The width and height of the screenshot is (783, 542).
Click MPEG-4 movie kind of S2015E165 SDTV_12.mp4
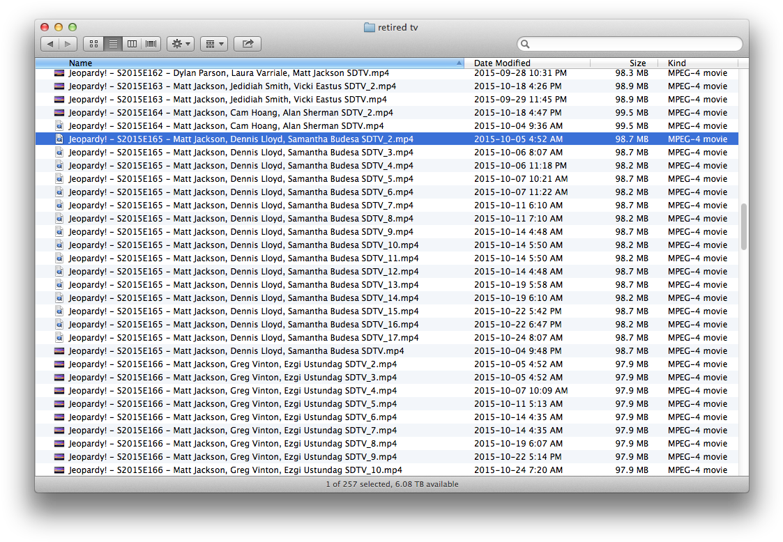point(698,272)
